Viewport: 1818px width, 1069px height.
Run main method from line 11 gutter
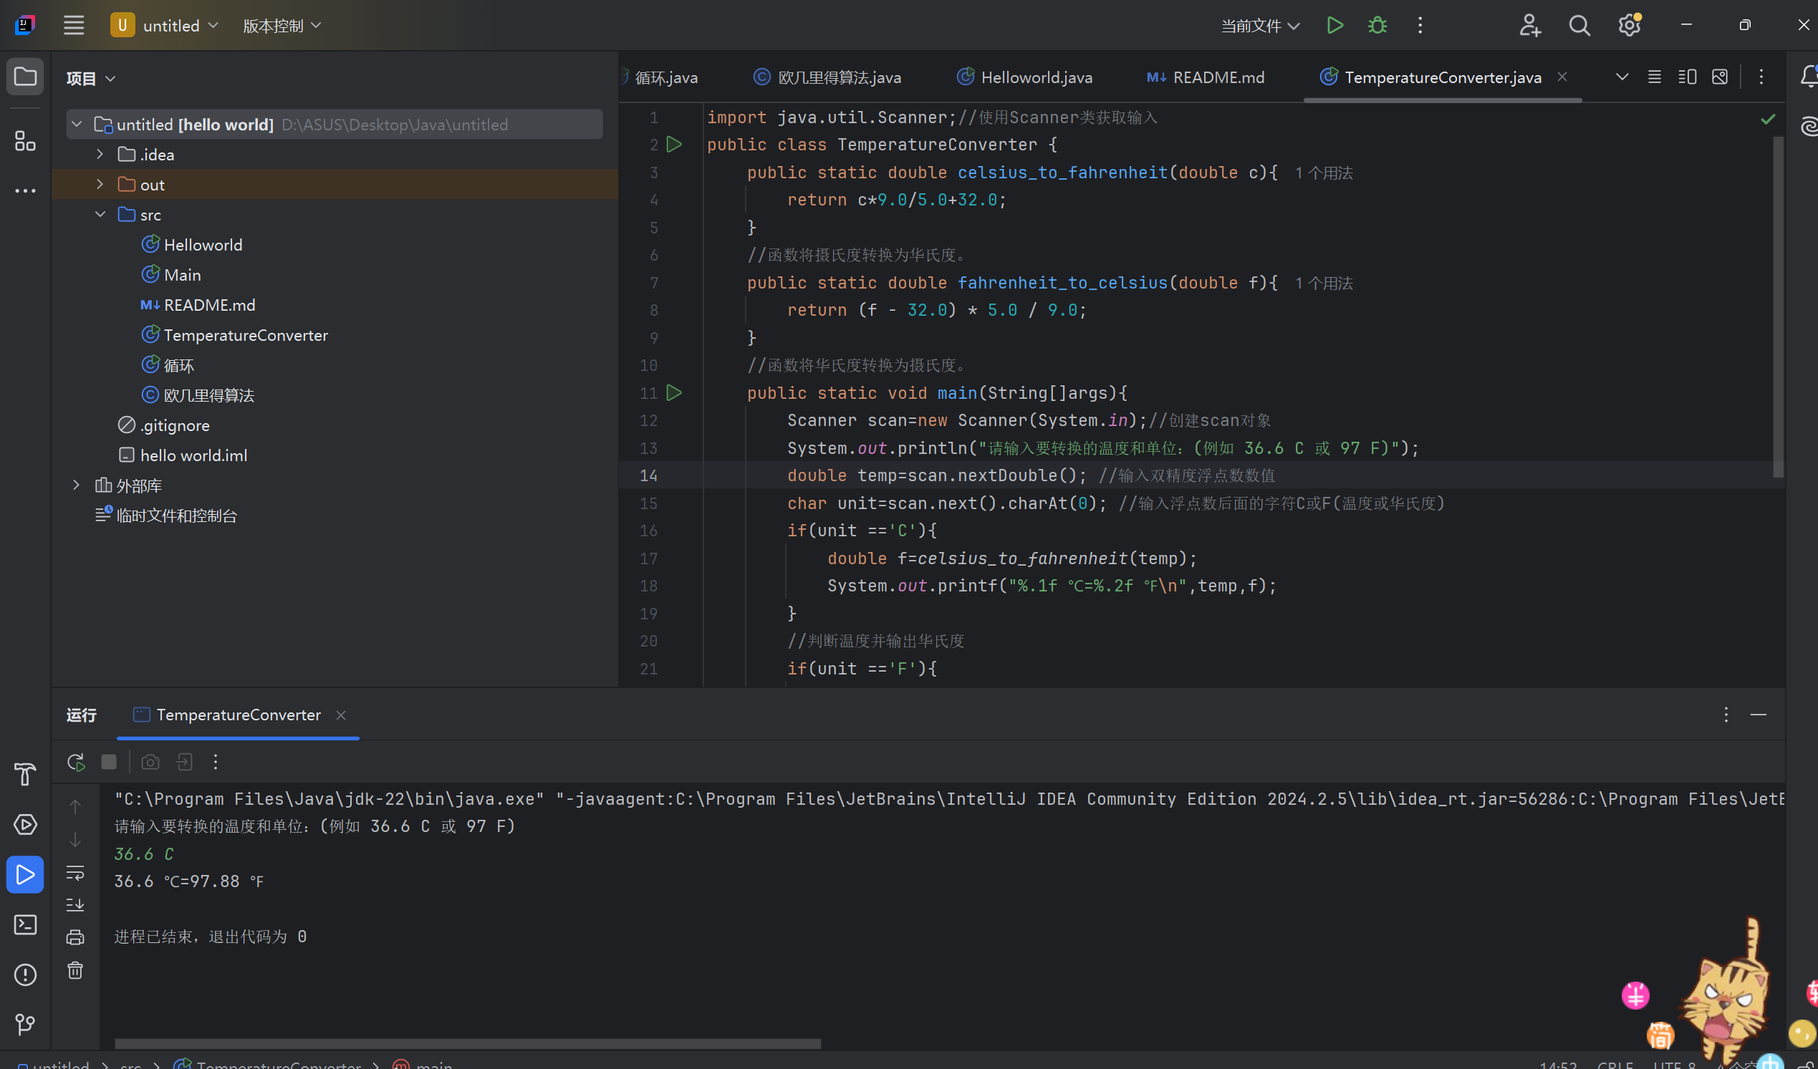674,393
